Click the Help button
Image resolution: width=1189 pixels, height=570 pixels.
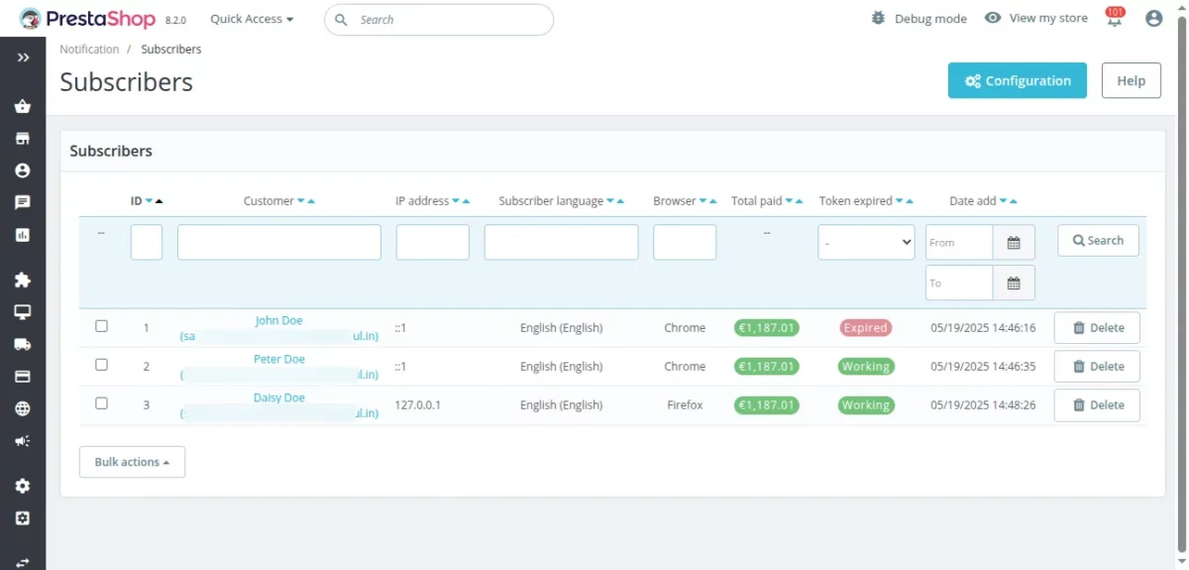click(x=1131, y=80)
